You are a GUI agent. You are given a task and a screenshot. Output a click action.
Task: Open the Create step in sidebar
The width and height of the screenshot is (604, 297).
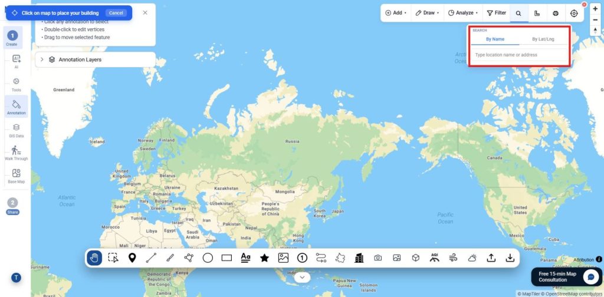point(12,38)
